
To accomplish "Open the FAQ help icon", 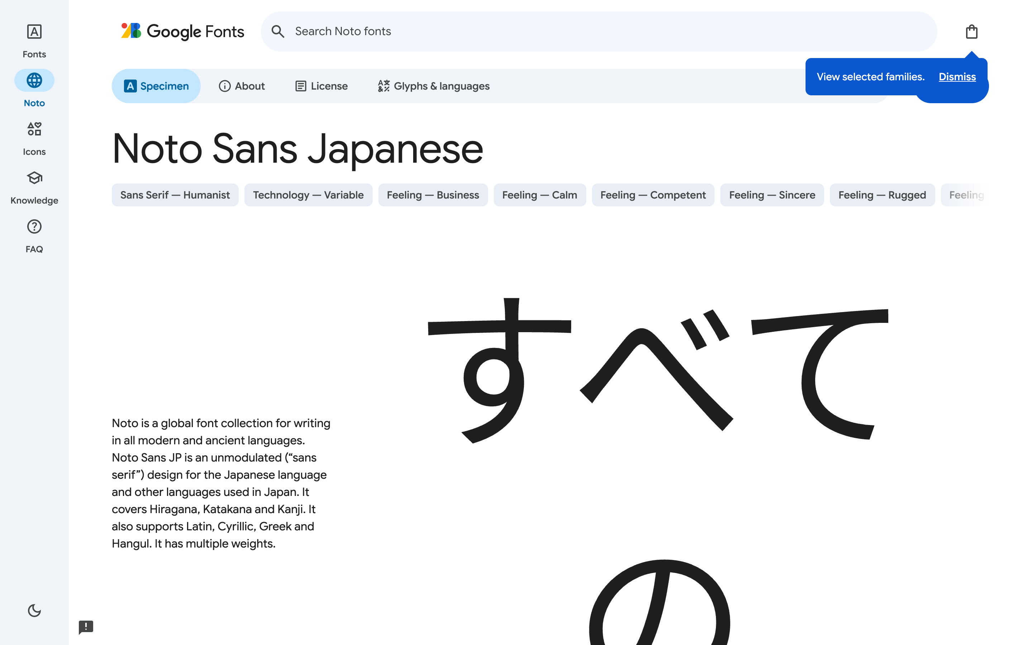I will 34,226.
